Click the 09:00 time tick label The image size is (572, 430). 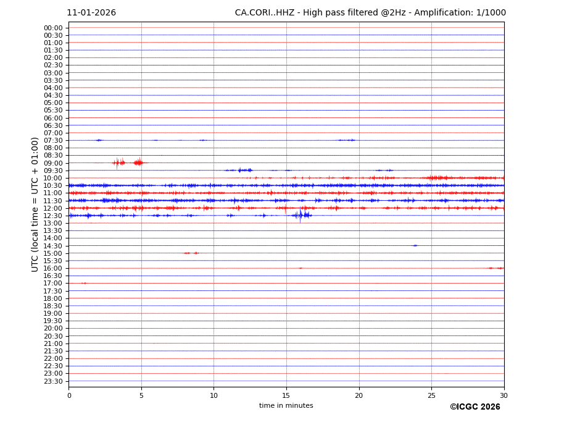(53, 163)
